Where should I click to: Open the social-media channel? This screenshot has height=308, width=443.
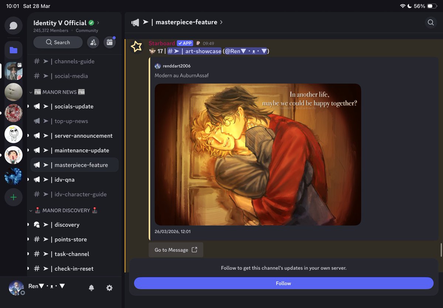click(74, 76)
